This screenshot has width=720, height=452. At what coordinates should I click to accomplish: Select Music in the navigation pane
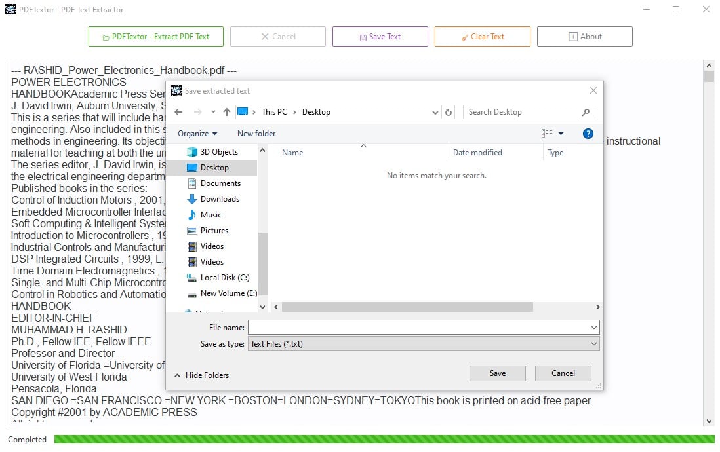(x=210, y=214)
